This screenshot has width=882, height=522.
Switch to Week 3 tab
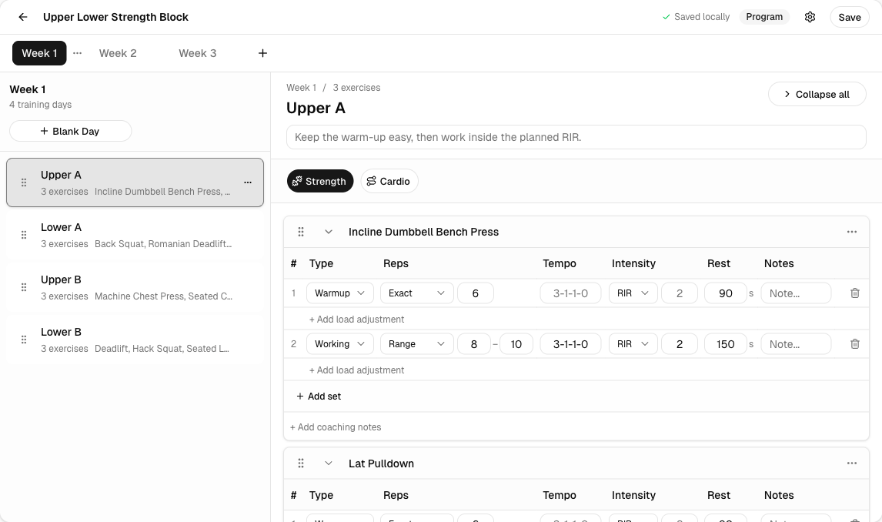point(198,53)
